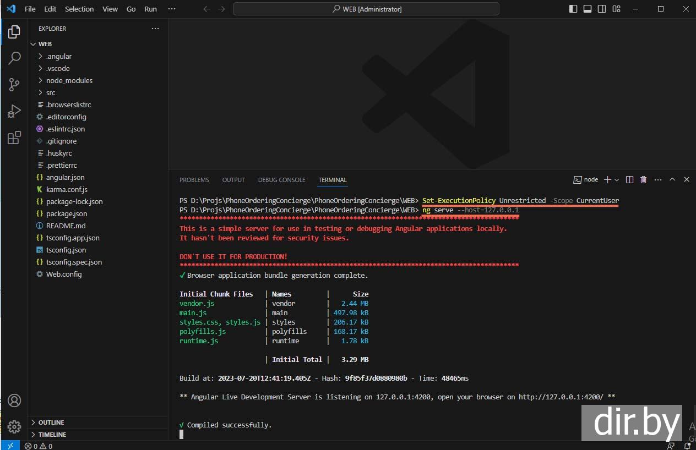Open package.json from the file list
Viewport: 696px width, 450px height.
pos(66,213)
